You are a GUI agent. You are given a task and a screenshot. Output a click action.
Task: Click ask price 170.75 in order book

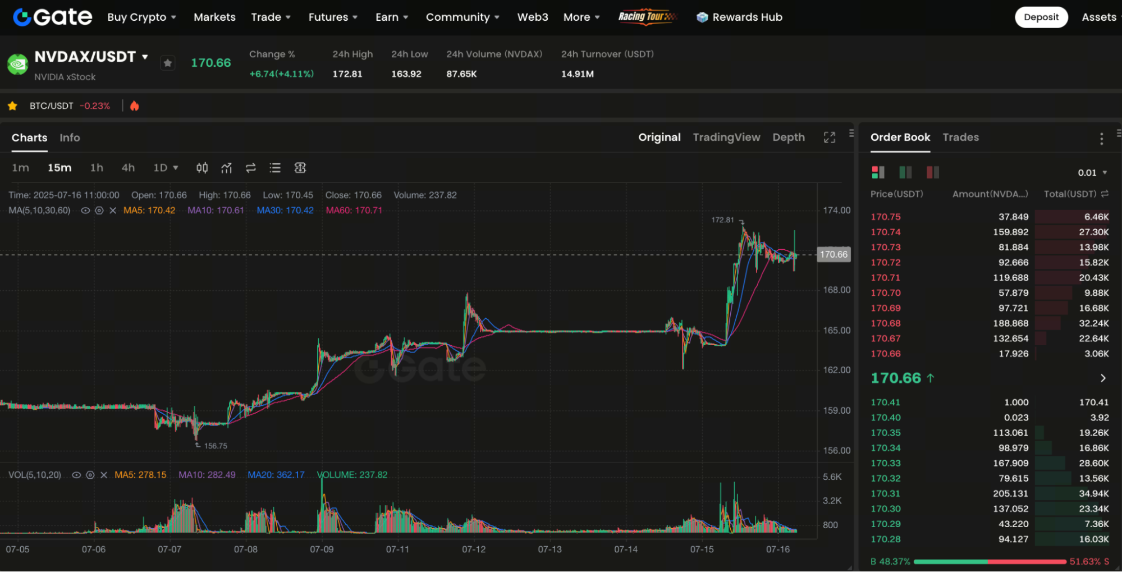(886, 217)
